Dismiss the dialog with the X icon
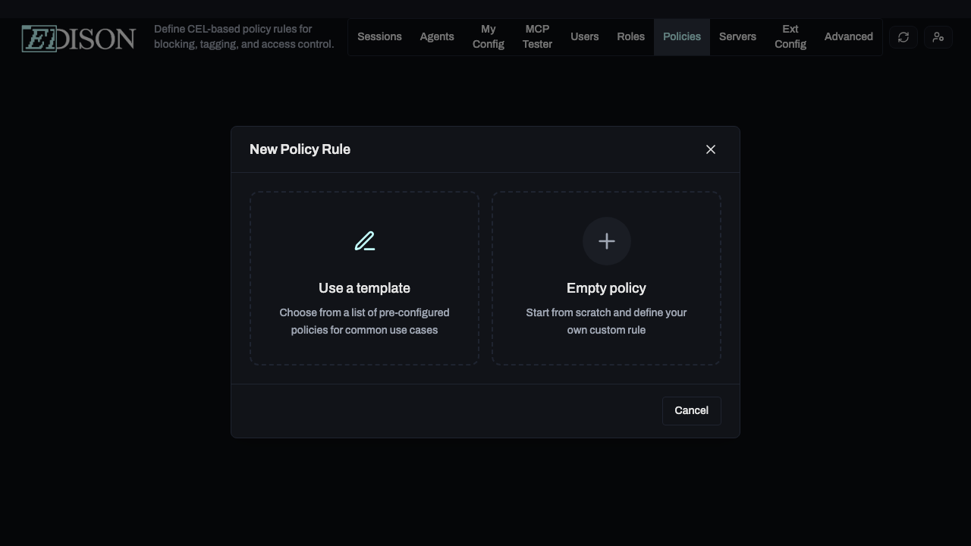 pos(711,149)
